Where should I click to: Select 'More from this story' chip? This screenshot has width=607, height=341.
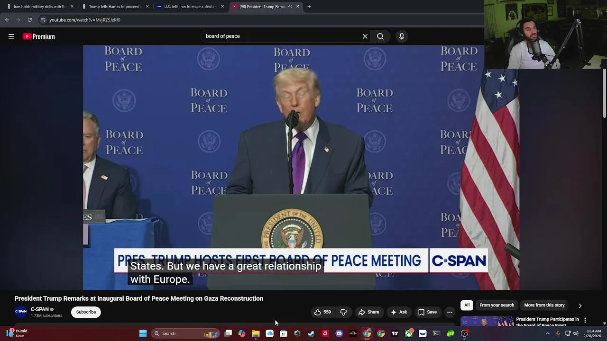(544, 305)
